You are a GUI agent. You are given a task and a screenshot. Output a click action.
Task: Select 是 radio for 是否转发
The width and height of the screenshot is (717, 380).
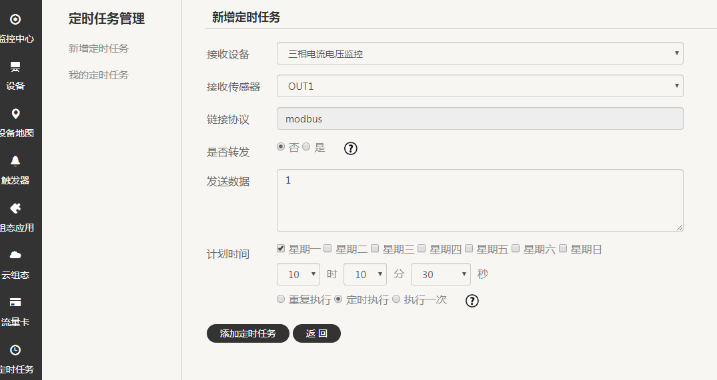[x=306, y=147]
